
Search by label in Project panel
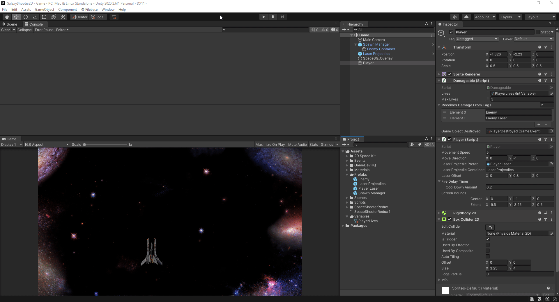click(x=420, y=144)
